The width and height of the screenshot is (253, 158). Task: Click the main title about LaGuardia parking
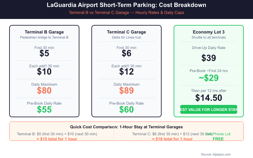(x=126, y=5)
